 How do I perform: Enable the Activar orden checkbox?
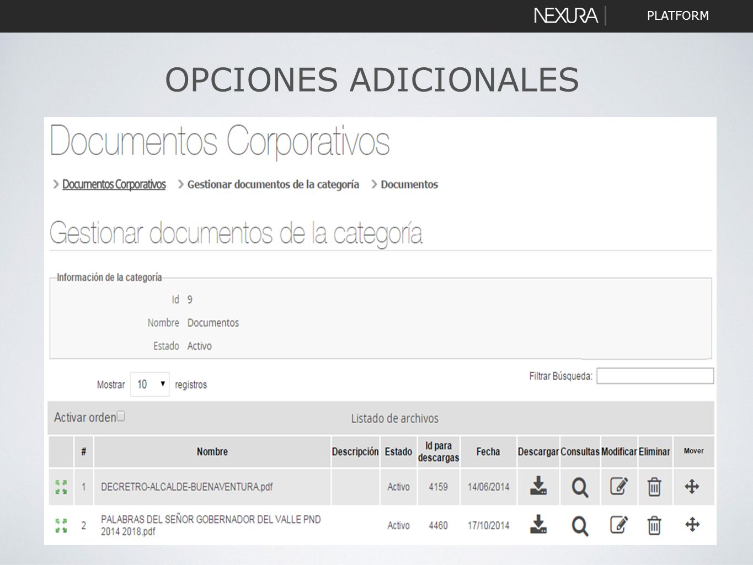(121, 416)
